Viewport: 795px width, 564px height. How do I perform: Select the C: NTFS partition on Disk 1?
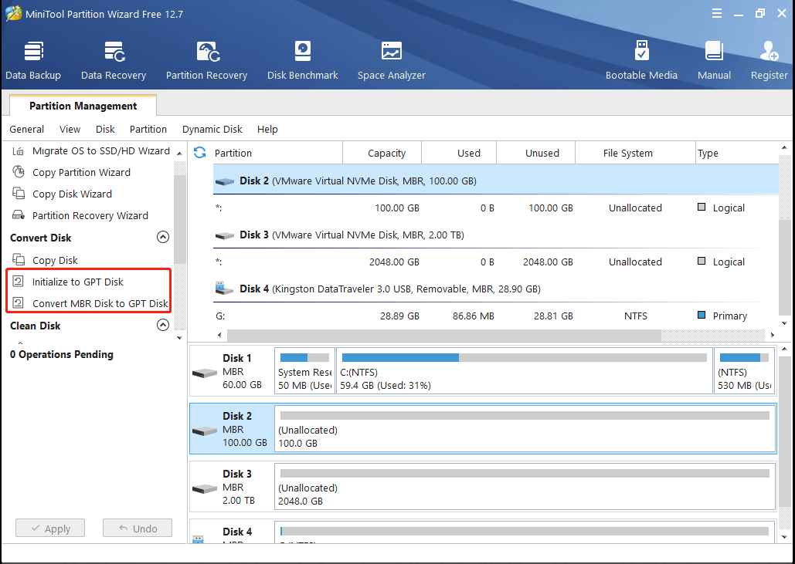524,371
